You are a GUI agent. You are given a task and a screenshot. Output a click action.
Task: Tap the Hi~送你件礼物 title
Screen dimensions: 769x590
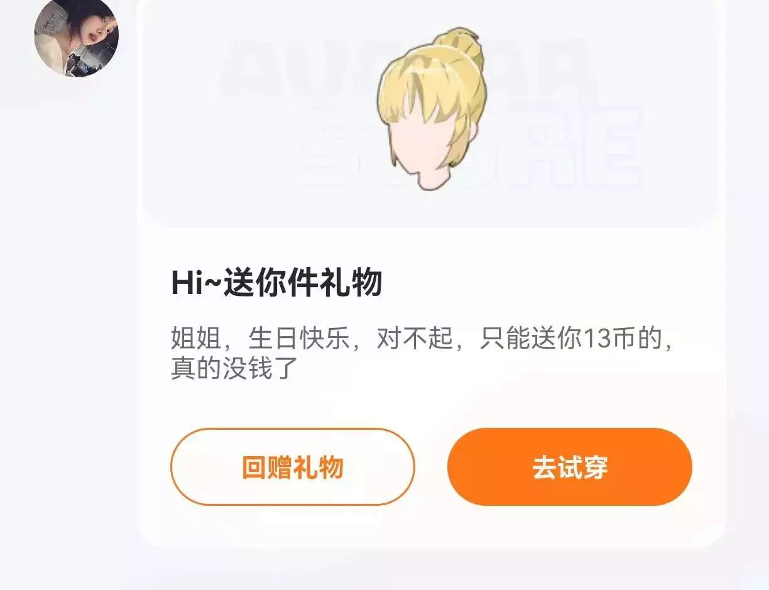pyautogui.click(x=276, y=283)
